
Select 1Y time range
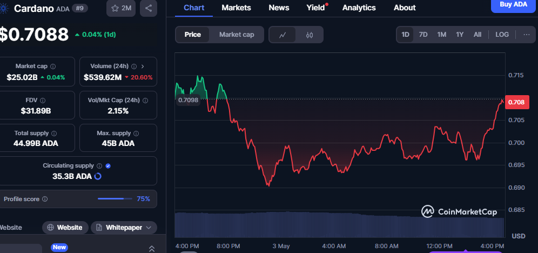[x=460, y=35]
